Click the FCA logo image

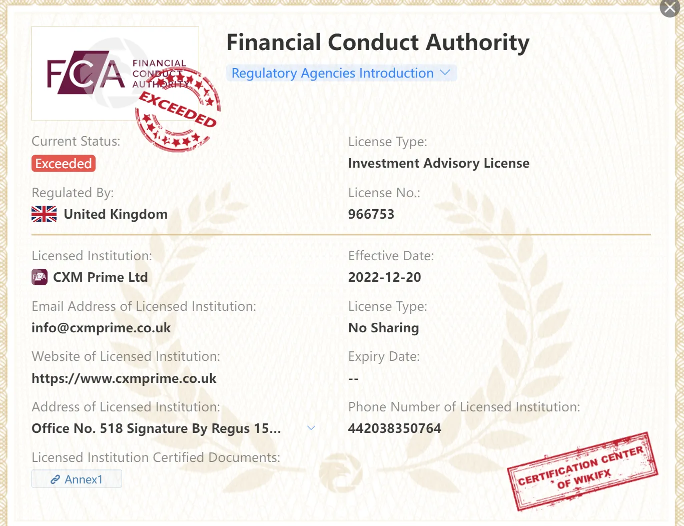[x=115, y=74]
